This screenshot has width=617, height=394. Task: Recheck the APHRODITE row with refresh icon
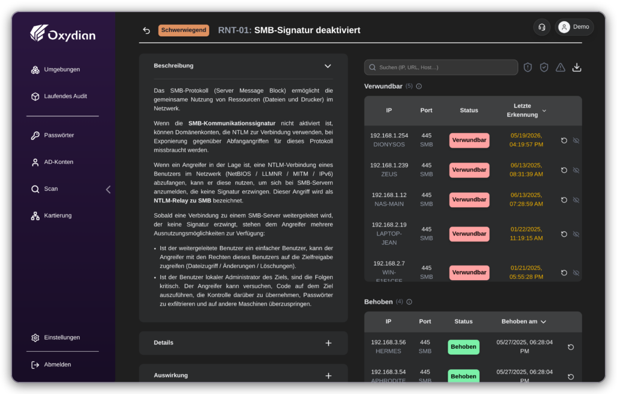pyautogui.click(x=571, y=377)
